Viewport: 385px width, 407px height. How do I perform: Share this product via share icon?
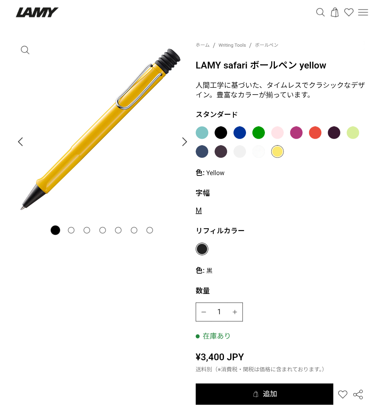pyautogui.click(x=358, y=394)
